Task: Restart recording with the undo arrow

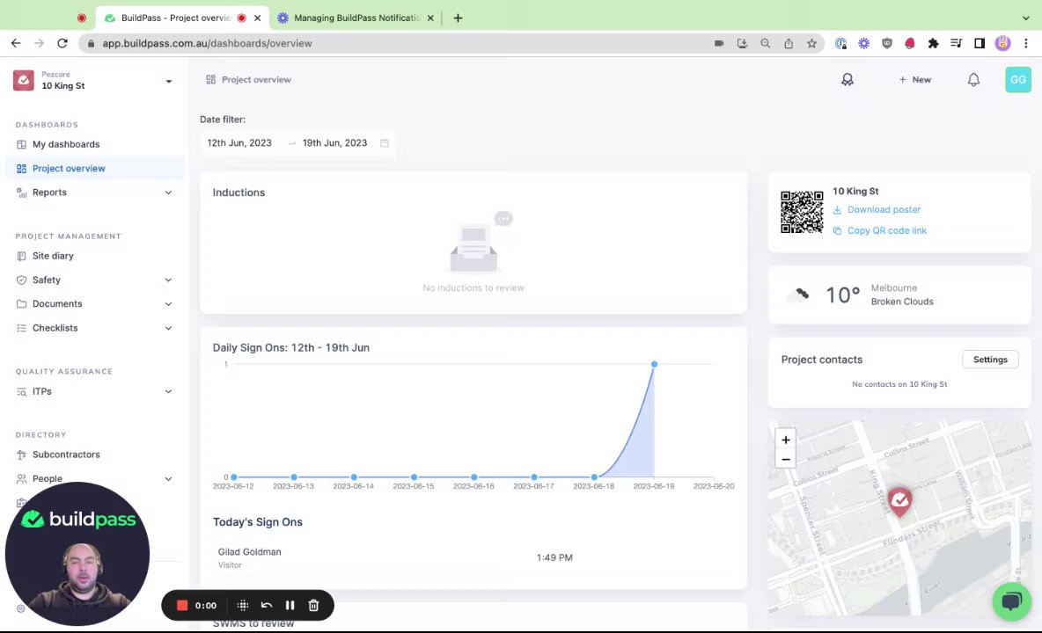Action: coord(267,605)
